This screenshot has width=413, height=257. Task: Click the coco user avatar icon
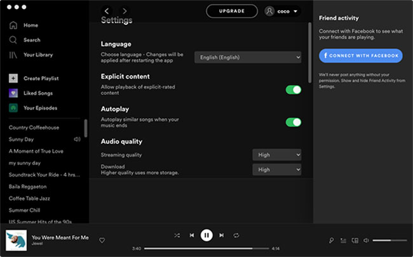(x=269, y=11)
